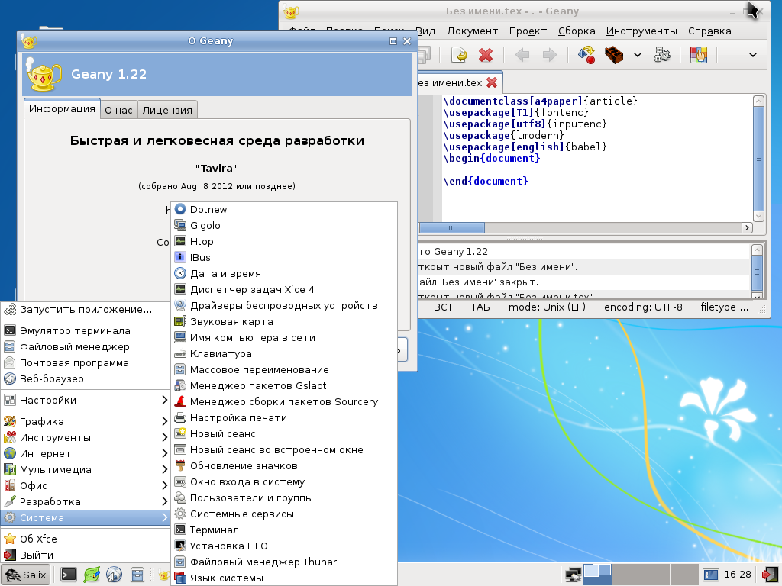Launch the terminal from the panel icon
The height and width of the screenshot is (586, 782).
click(x=68, y=575)
